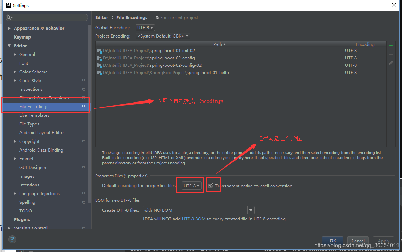Focus the settings search input field
The width and height of the screenshot is (402, 252).
(47, 17)
